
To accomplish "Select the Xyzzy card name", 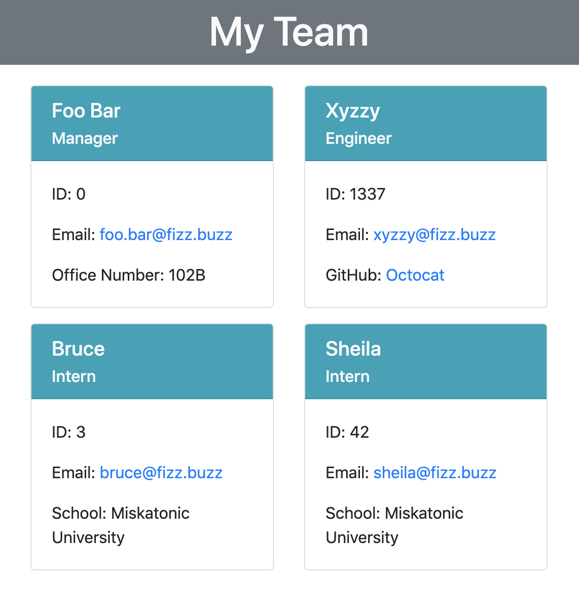I will (x=352, y=111).
